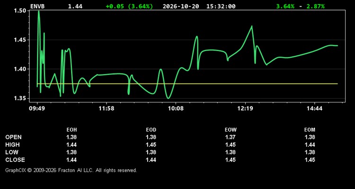Select the EOD high value 1.45
The height and width of the screenshot is (189, 355).
151,145
